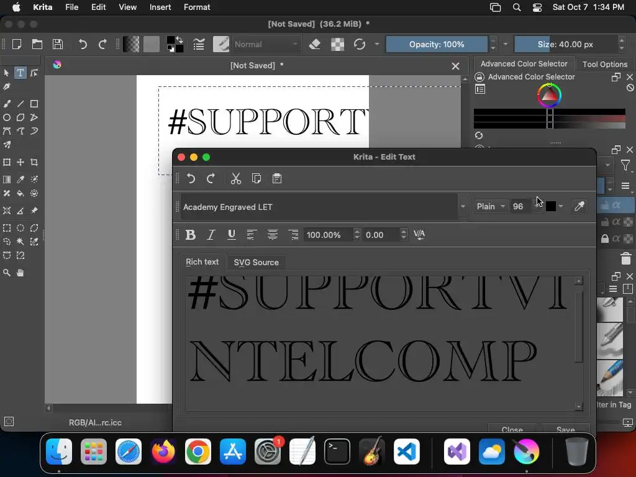Open Safari from the Dock
This screenshot has height=477, width=636.
pyautogui.click(x=129, y=452)
